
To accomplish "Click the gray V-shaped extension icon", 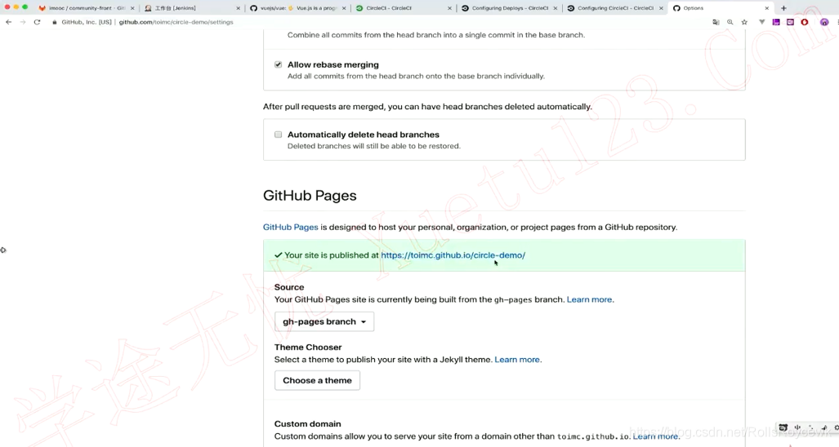I will (x=762, y=22).
